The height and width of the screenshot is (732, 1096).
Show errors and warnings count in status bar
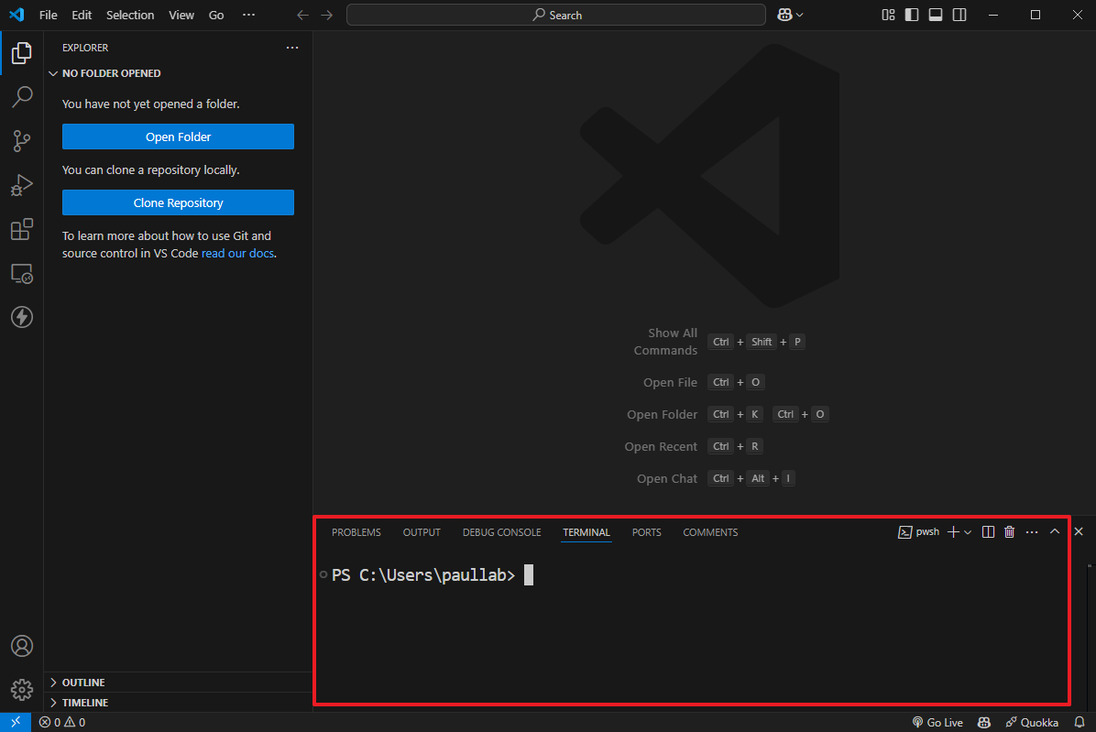62,722
